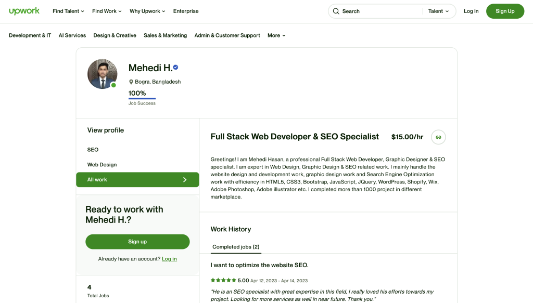Click the verified badge next to Mehedi H.
This screenshot has width=533, height=303.
pyautogui.click(x=175, y=67)
